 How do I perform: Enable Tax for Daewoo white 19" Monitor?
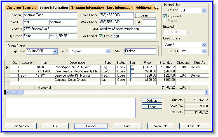(132, 75)
